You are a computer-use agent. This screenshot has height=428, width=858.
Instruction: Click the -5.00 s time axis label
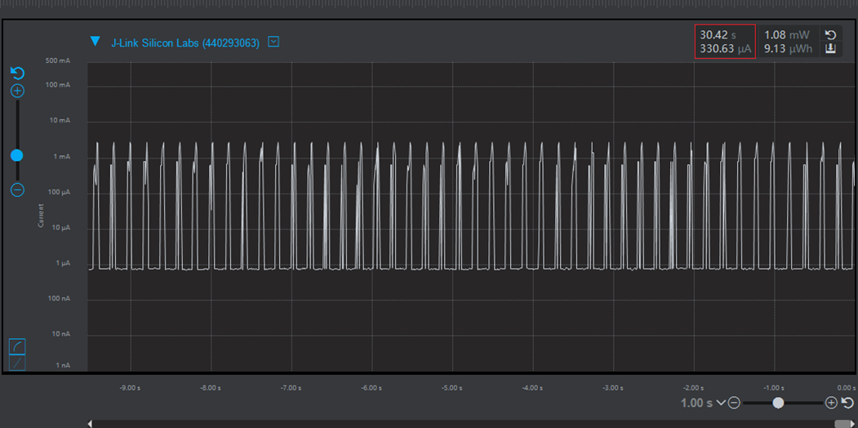tap(452, 388)
